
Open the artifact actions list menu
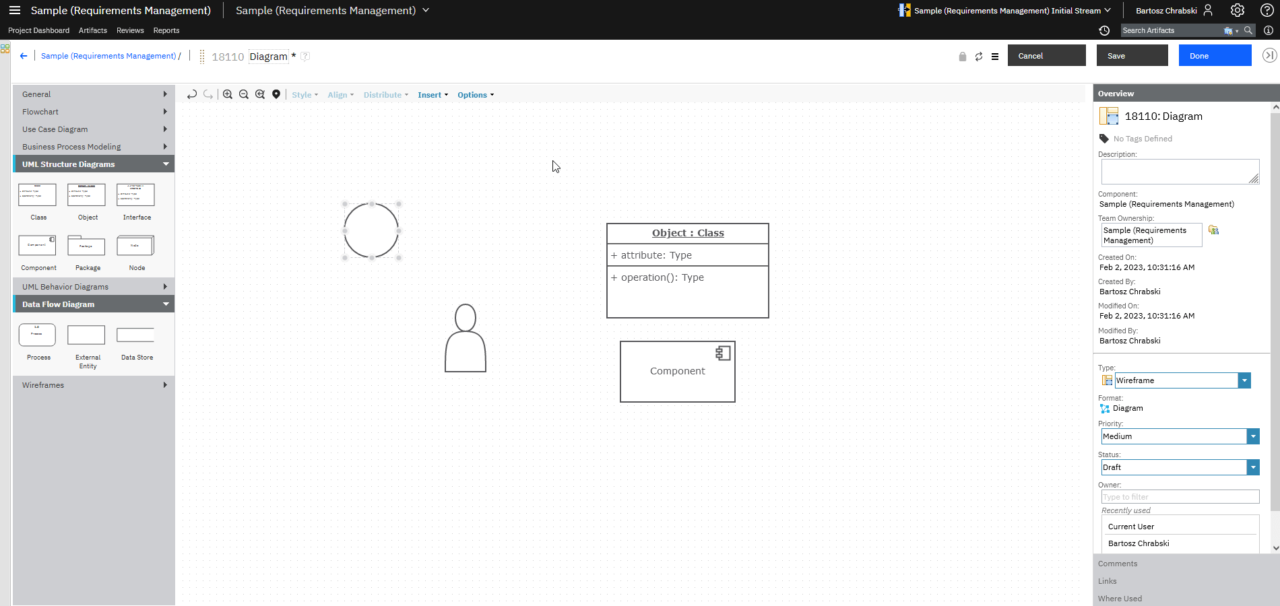click(x=995, y=57)
